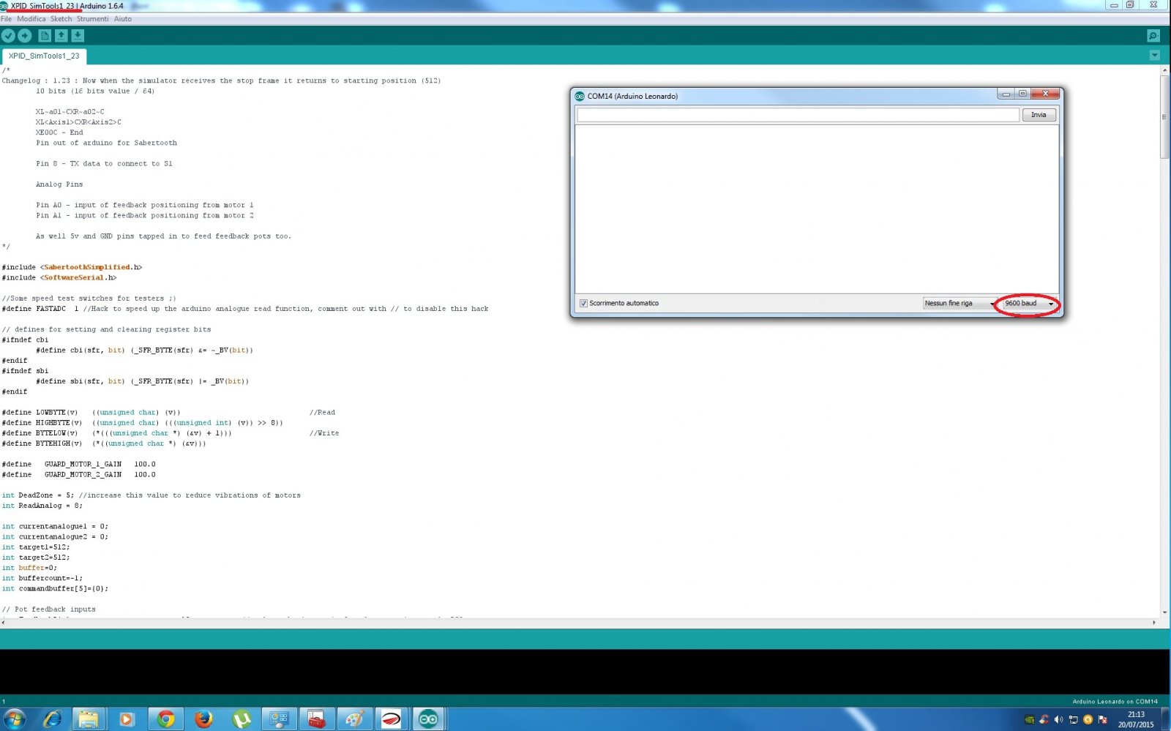Viewport: 1171px width, 731px height.
Task: Click the Show desktop button
Action: (1165, 719)
